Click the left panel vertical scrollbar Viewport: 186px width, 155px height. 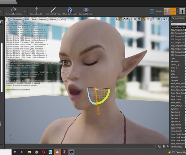[x=2, y=68]
